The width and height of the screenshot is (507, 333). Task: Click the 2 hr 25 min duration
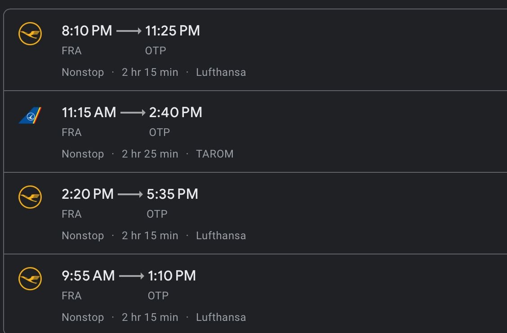150,154
